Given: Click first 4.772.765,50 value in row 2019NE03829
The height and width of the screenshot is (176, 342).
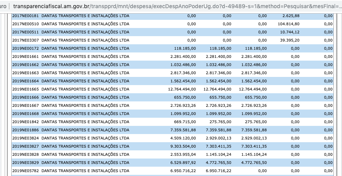Looking at the screenshot, I should pos(219,163).
